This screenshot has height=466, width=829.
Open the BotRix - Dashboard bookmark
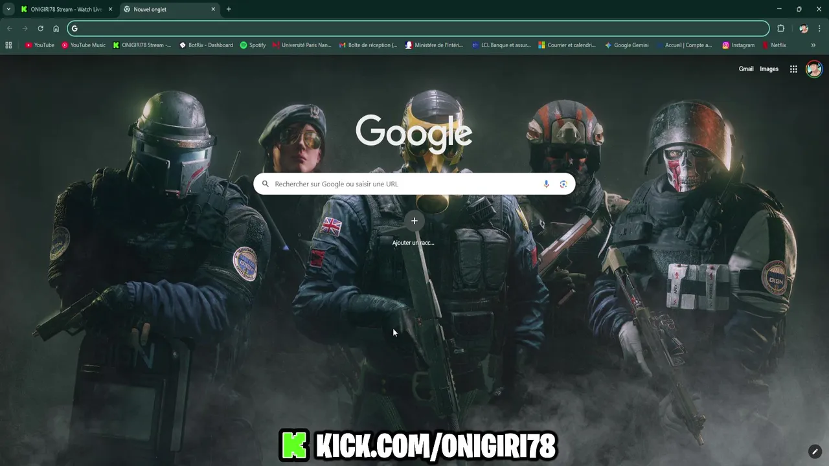coord(206,45)
